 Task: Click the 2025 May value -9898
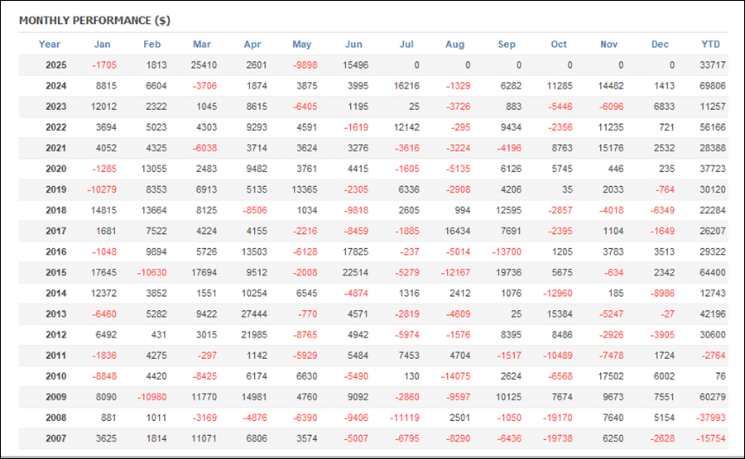305,65
